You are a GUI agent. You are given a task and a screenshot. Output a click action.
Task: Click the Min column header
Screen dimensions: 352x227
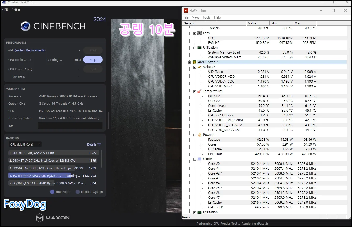click(x=281, y=23)
